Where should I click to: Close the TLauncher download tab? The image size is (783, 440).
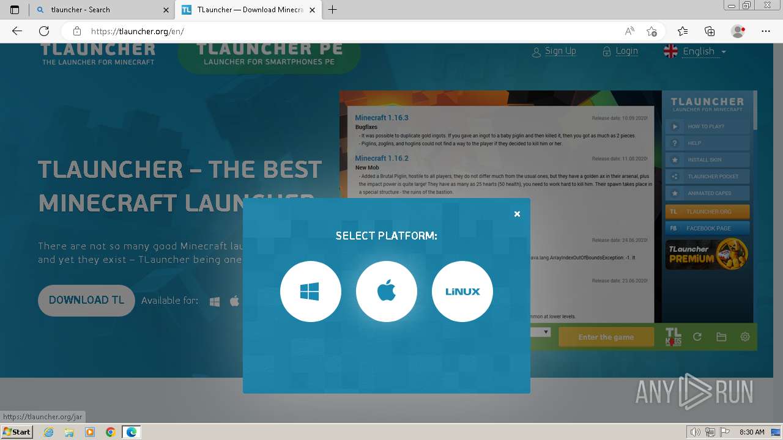[x=312, y=10]
